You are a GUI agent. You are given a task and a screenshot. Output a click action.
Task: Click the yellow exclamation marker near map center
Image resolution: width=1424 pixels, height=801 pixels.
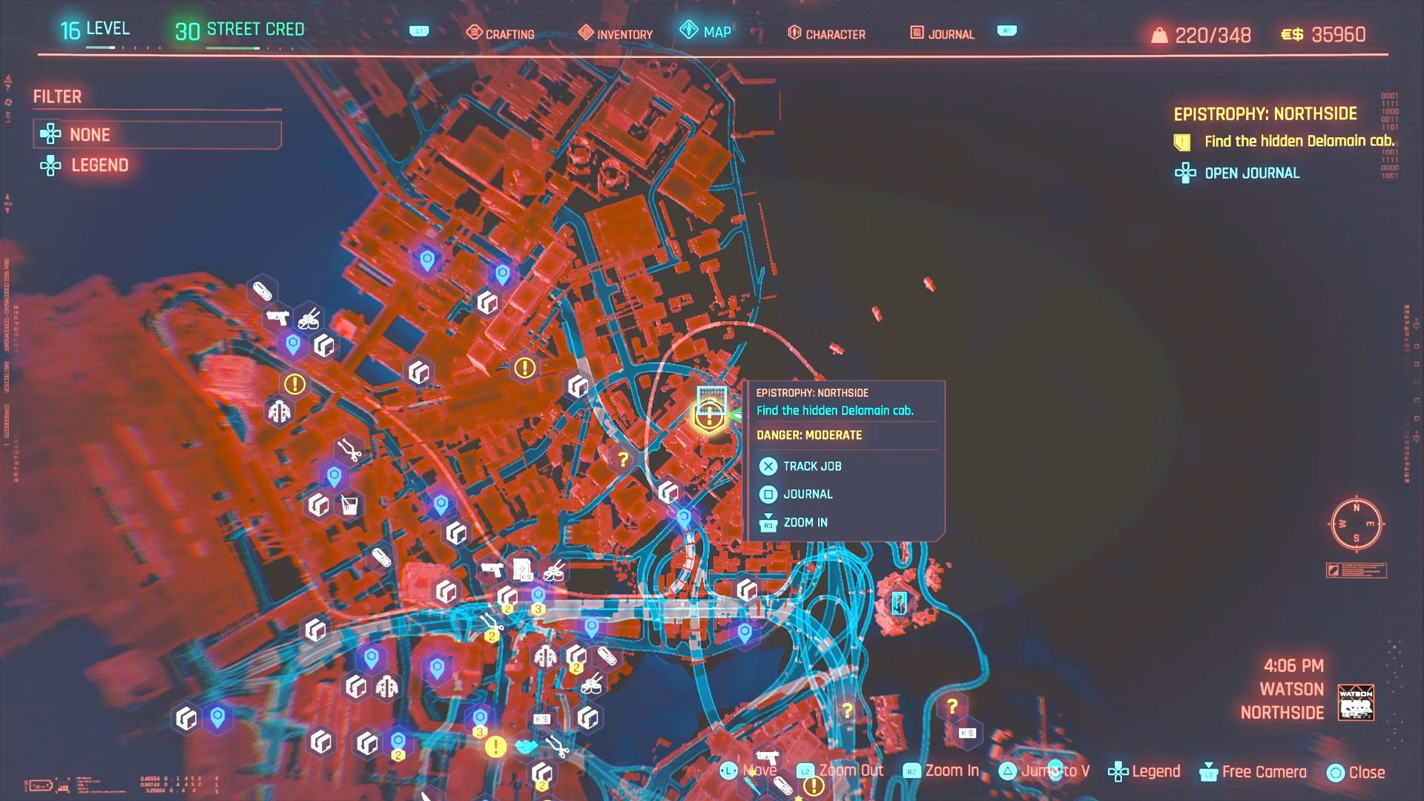(x=524, y=367)
